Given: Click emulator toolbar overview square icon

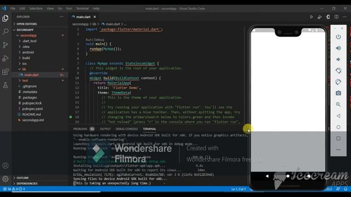Looking at the screenshot, I should [338, 138].
